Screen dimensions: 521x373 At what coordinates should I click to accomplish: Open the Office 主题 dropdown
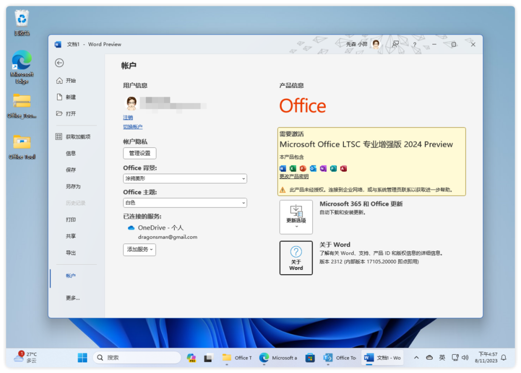click(x=185, y=203)
